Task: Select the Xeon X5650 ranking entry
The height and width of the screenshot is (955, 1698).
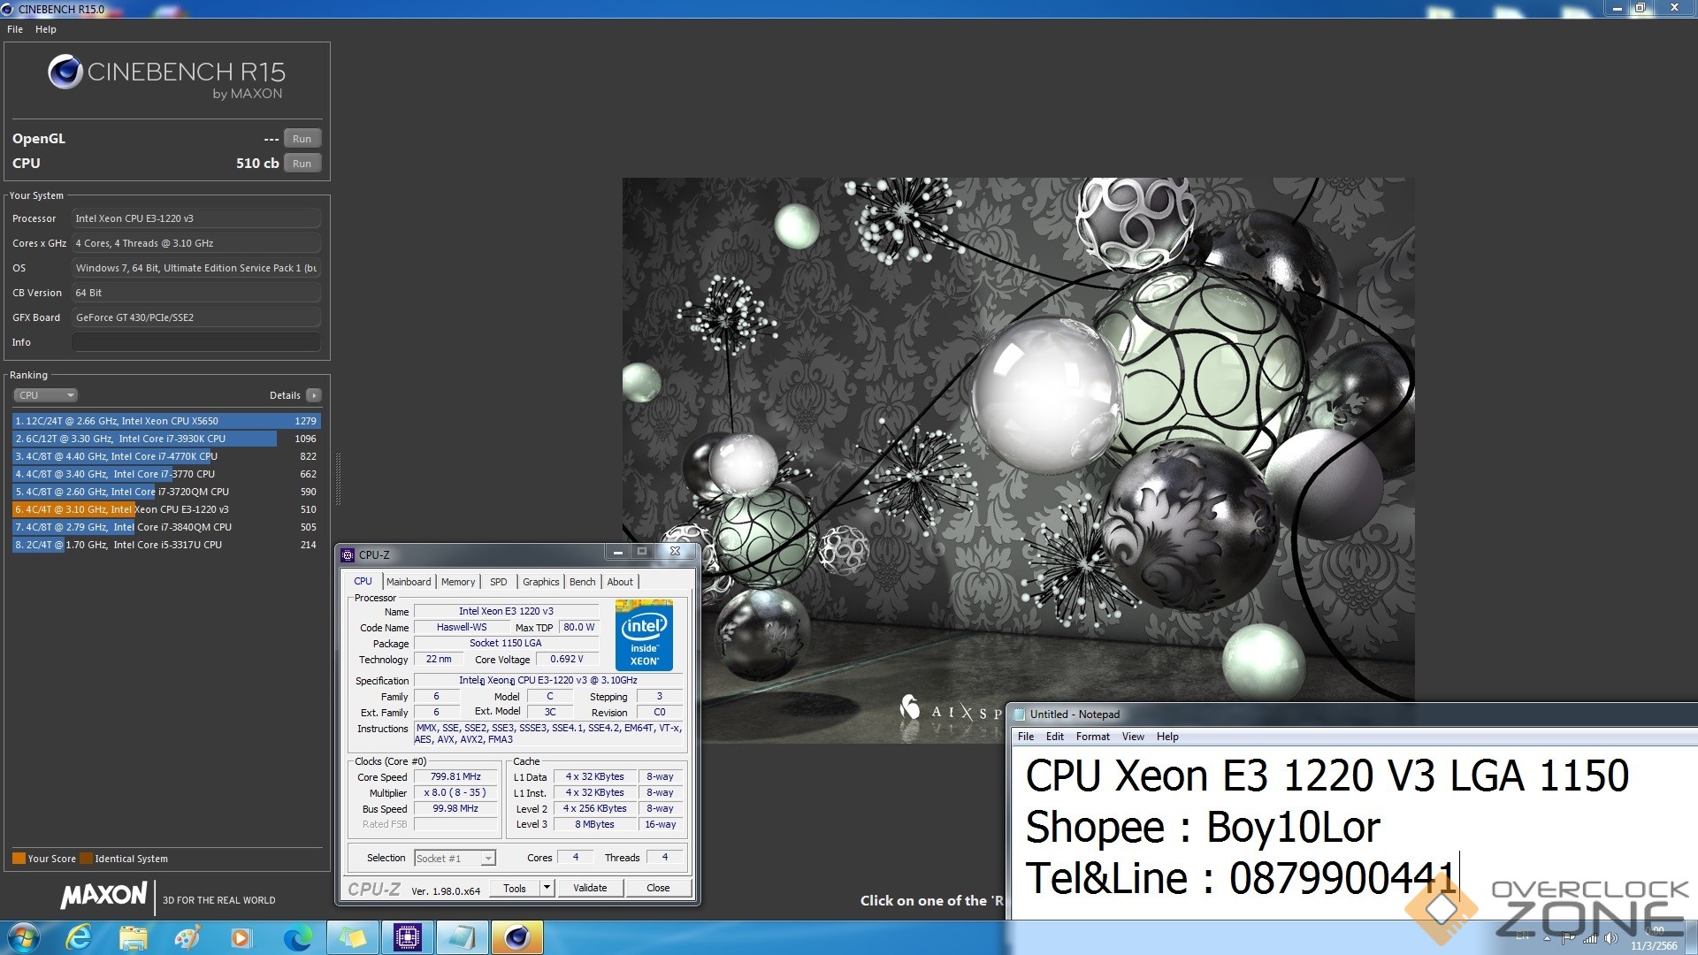Action: pos(166,421)
